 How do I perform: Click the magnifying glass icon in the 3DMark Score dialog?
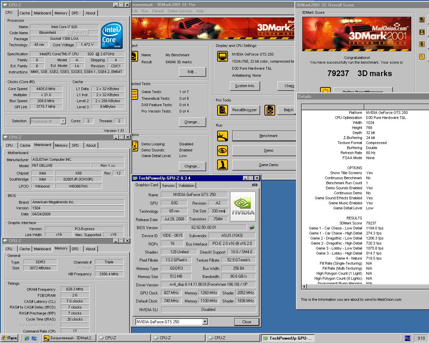(x=422, y=57)
